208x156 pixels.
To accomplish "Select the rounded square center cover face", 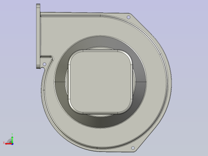I will pos(100,82).
